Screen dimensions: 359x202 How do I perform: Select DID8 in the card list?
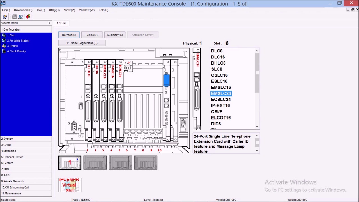click(216, 124)
